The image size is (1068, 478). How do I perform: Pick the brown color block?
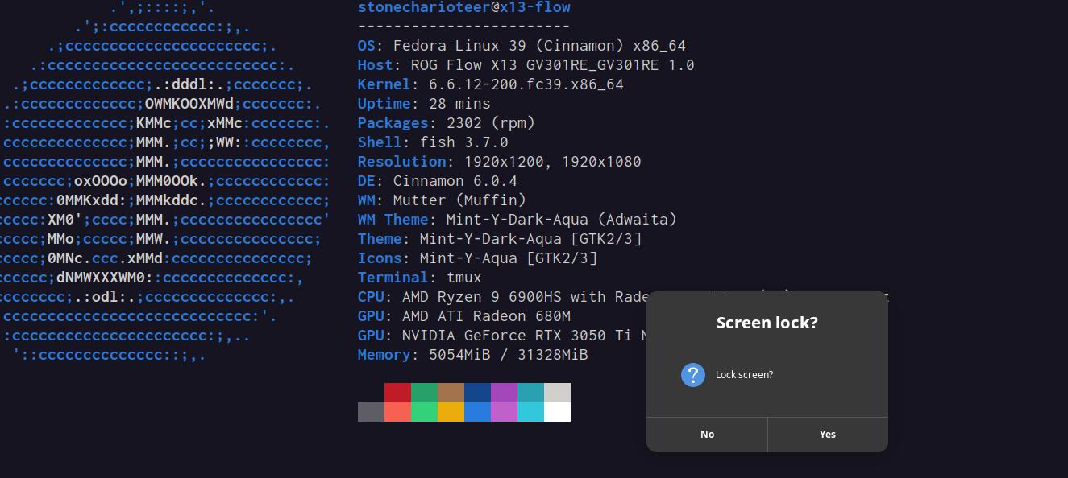pyautogui.click(x=451, y=393)
